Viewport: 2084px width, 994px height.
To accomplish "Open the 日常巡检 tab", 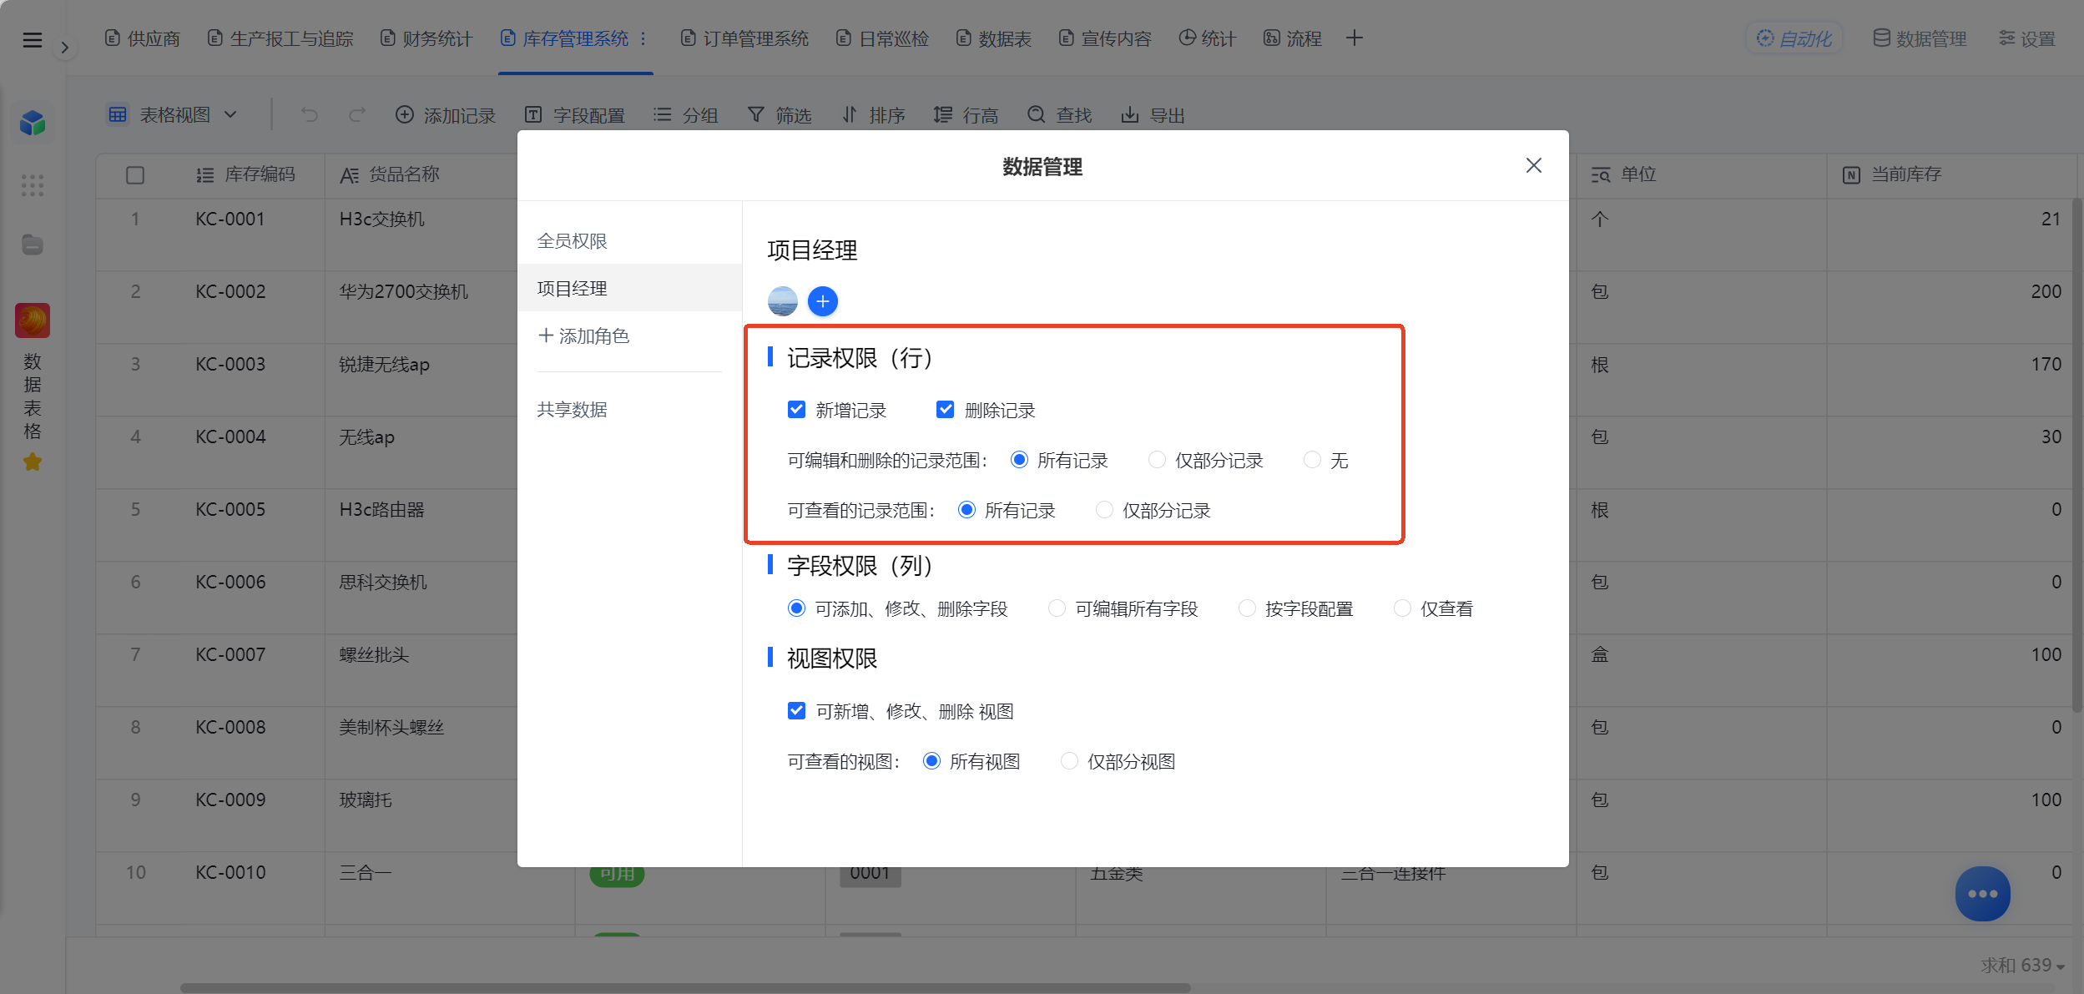I will point(882,38).
